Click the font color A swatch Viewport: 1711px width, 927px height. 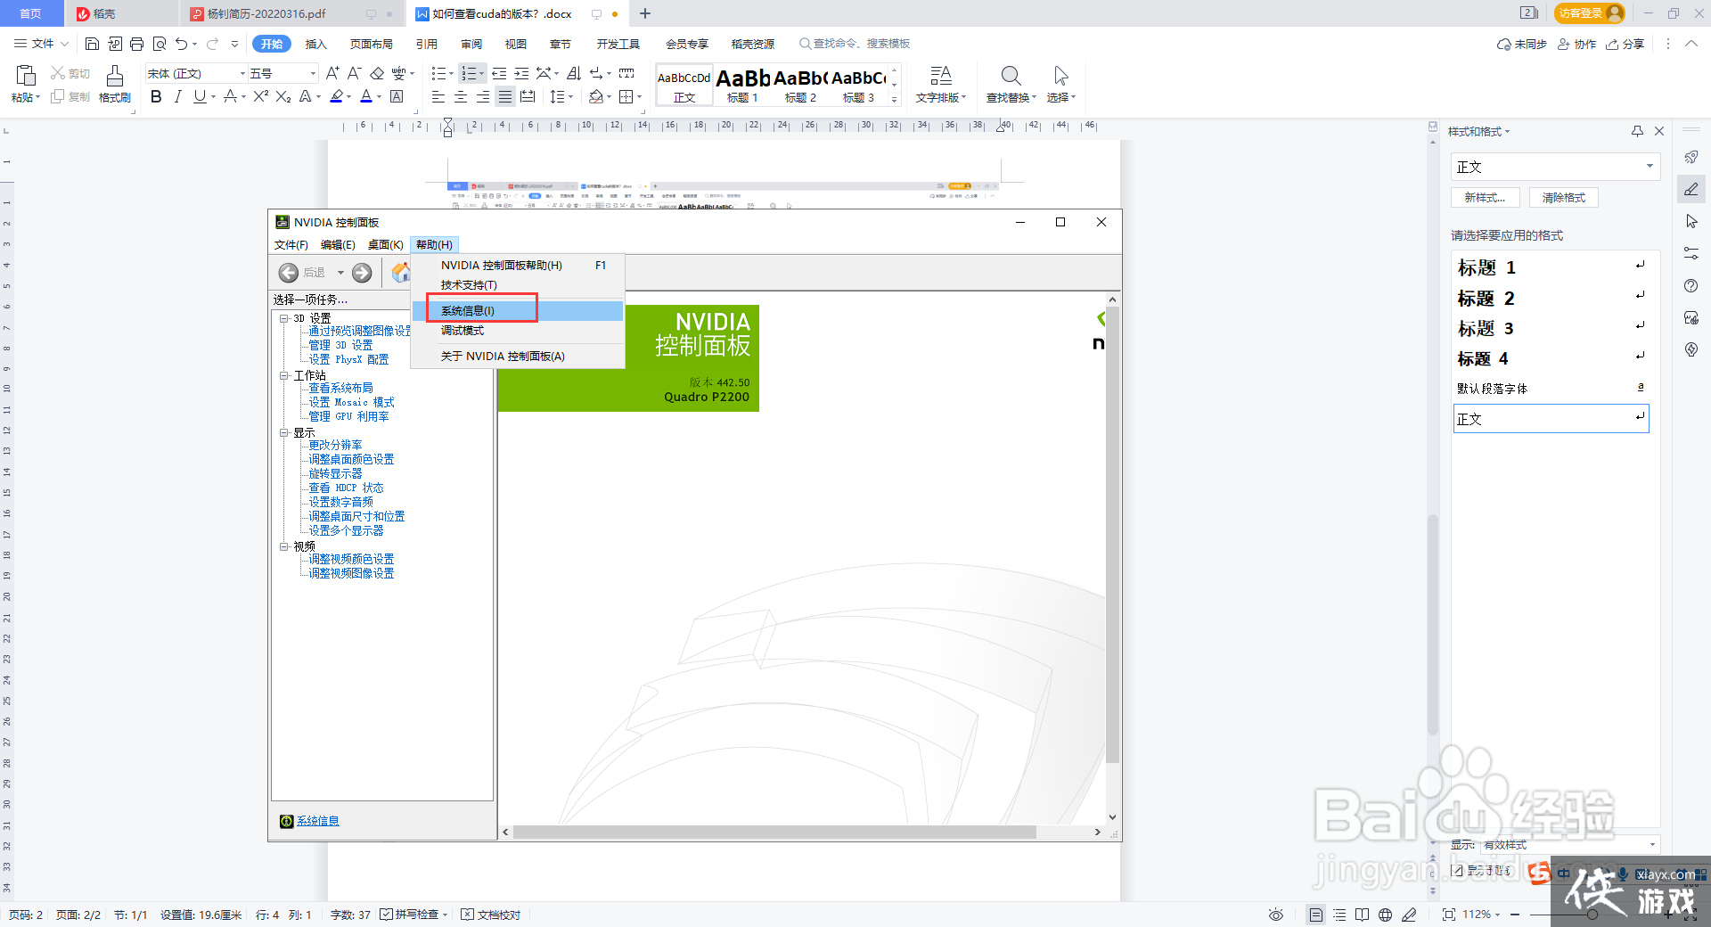point(366,96)
